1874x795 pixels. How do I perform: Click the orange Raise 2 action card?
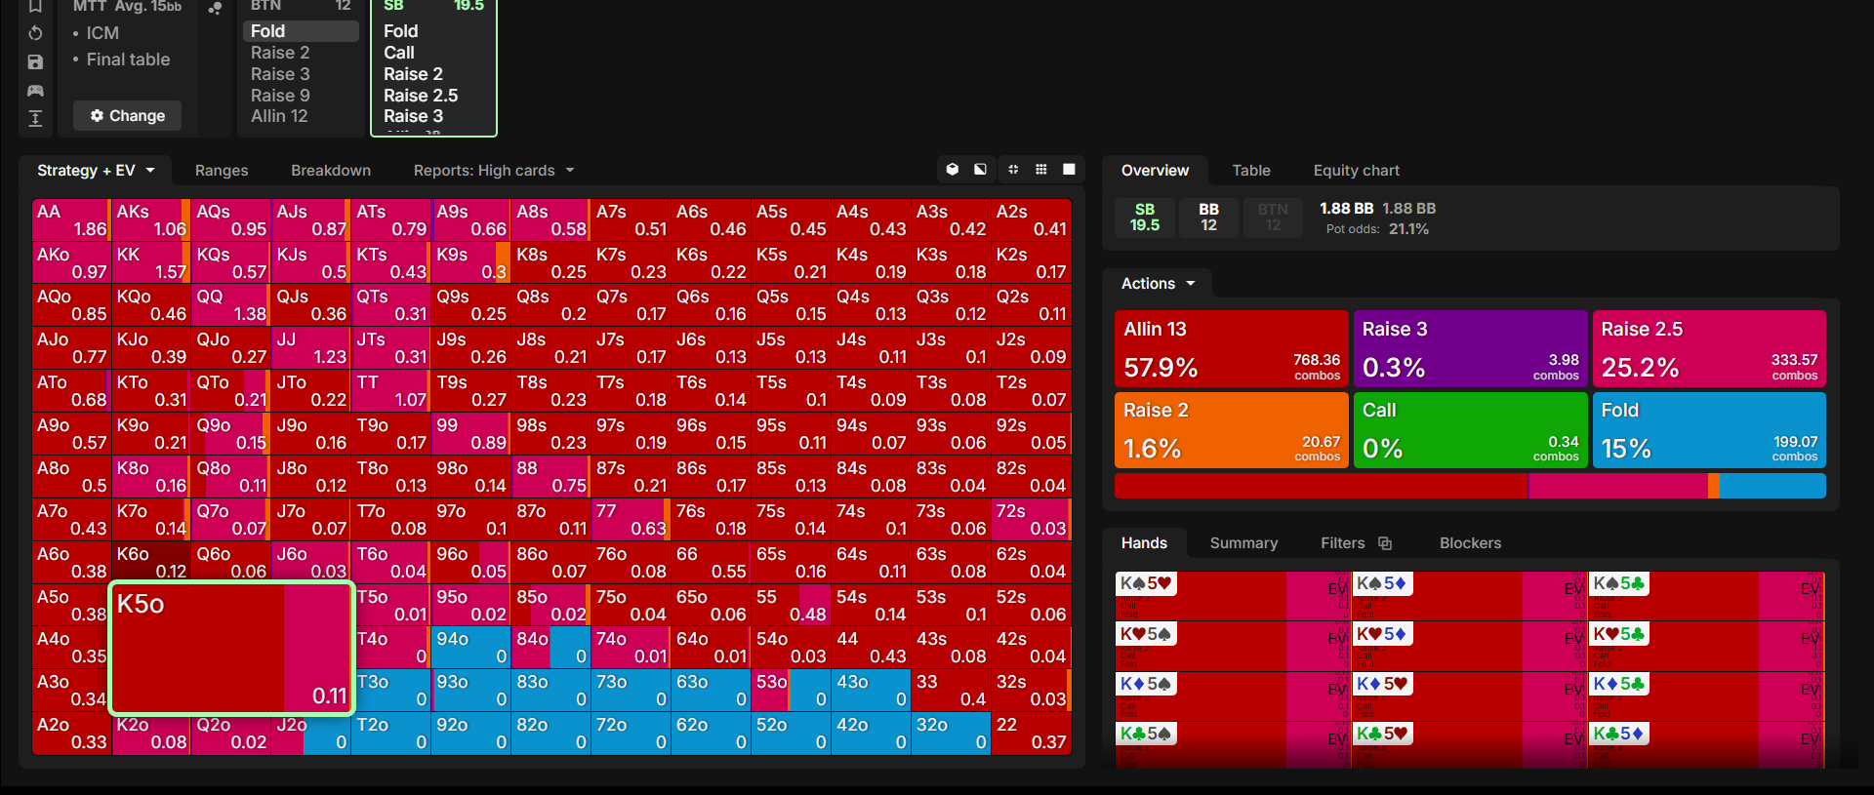tap(1231, 430)
